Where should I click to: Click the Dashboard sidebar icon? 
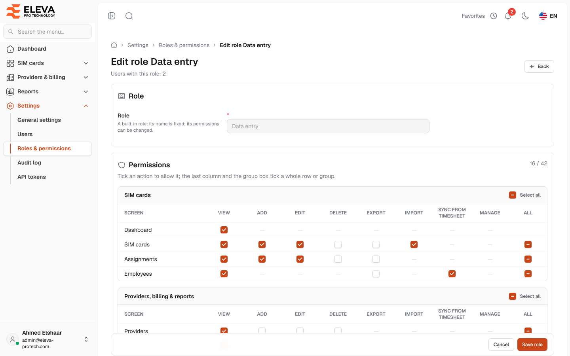click(x=10, y=49)
